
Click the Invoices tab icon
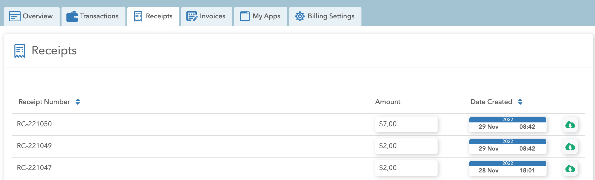click(x=192, y=16)
